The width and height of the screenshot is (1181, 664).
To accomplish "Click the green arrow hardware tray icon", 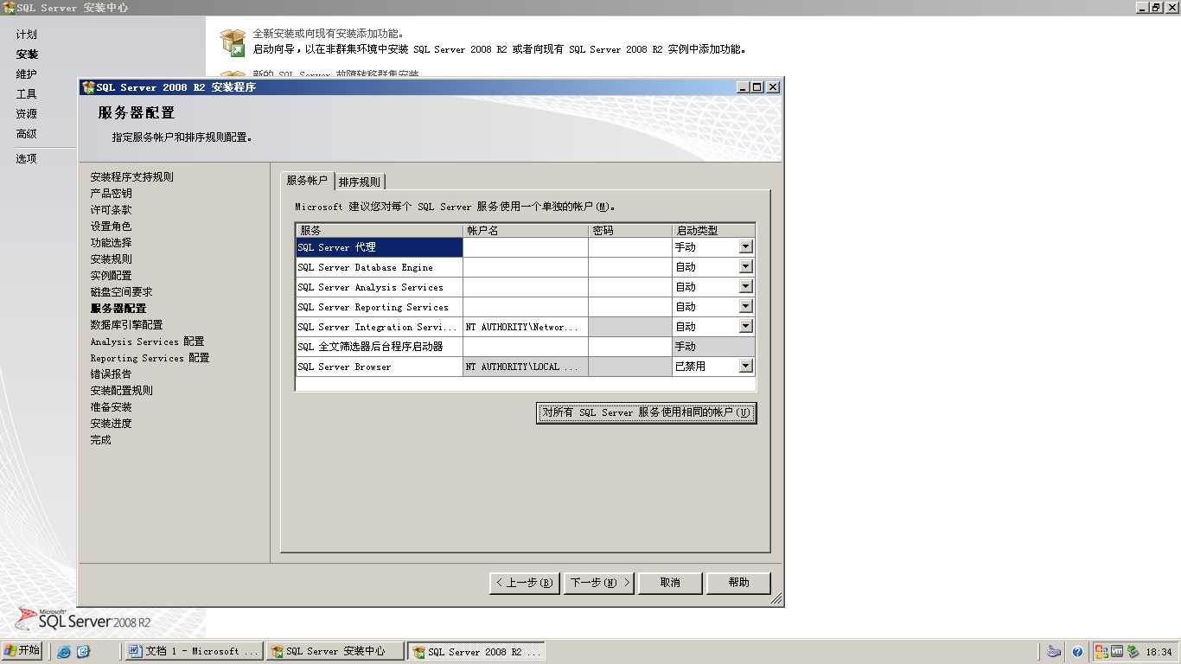I will pyautogui.click(x=1133, y=652).
